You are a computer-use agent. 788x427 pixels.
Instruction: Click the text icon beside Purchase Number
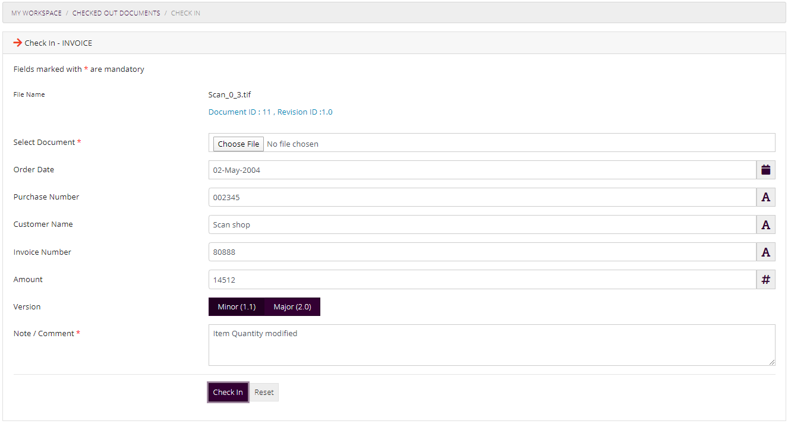765,197
